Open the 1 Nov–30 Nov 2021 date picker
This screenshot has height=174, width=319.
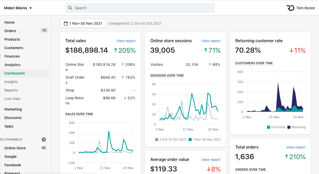coord(83,23)
